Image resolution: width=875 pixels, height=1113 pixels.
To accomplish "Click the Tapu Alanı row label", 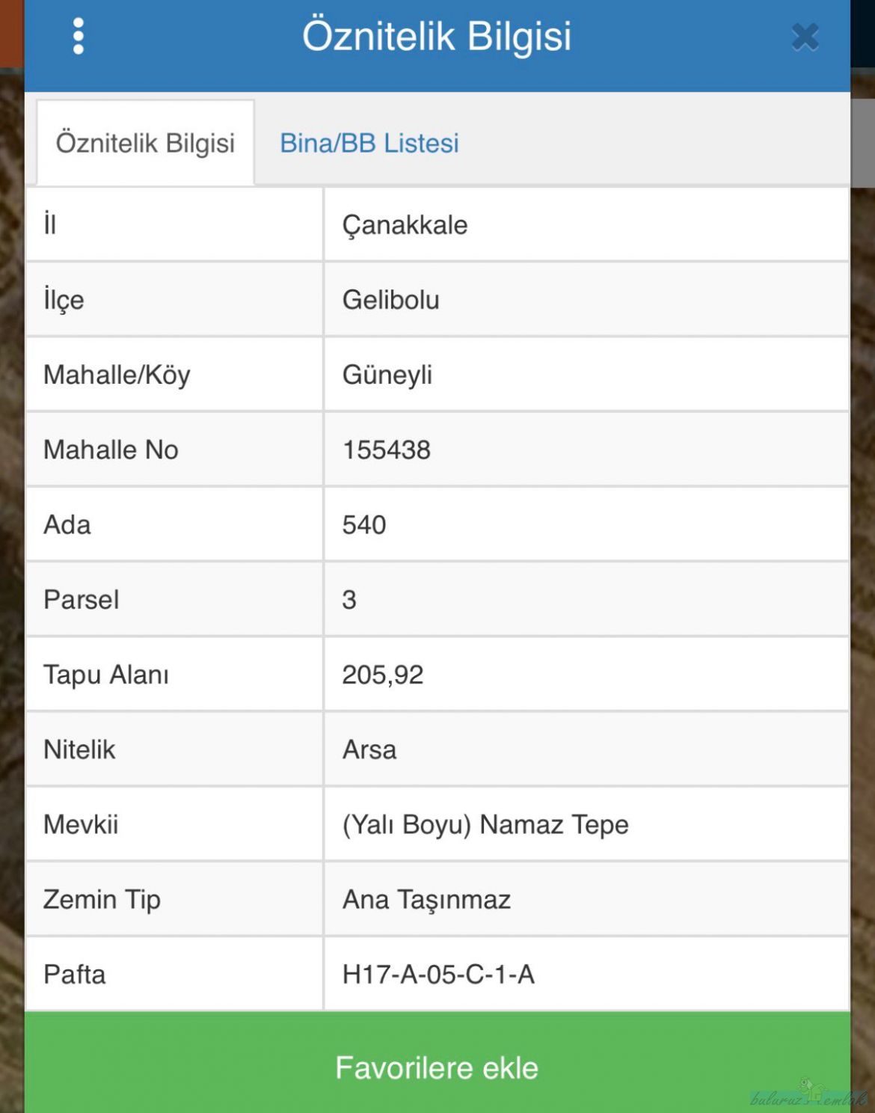I will (x=106, y=675).
